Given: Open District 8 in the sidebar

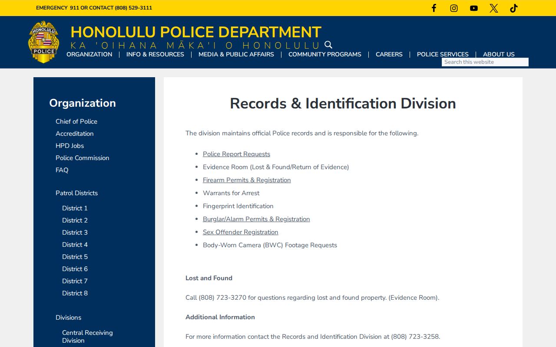Looking at the screenshot, I should tap(75, 293).
